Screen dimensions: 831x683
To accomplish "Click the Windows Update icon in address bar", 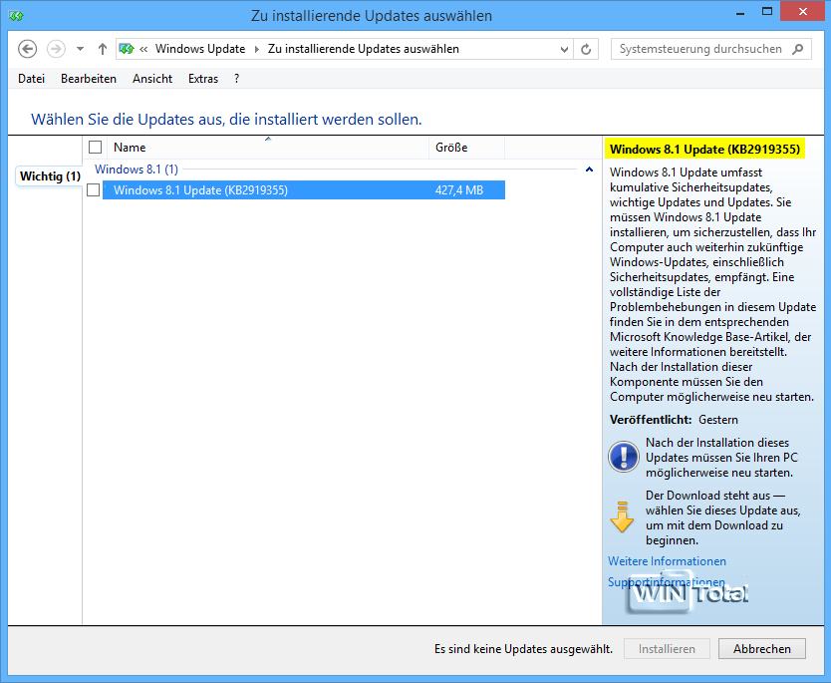I will click(x=127, y=49).
